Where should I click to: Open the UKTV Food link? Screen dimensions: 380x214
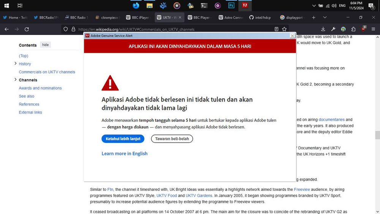coord(166,195)
